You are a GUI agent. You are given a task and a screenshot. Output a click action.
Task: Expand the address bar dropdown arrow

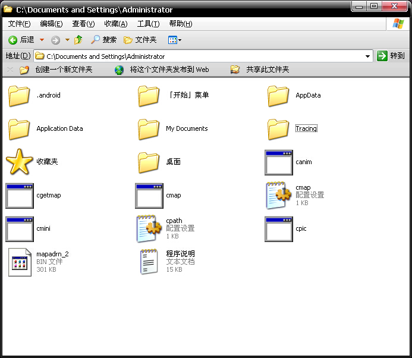pyautogui.click(x=368, y=56)
